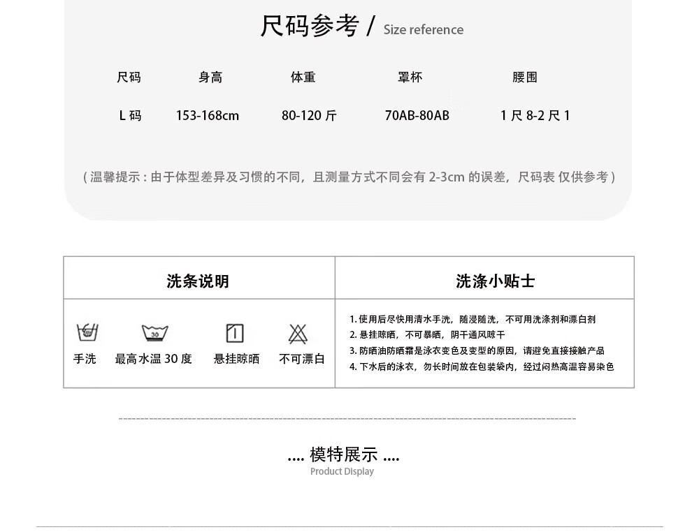692x532 pixels.
Task: Click the 腰围 column header
Action: coord(525,77)
